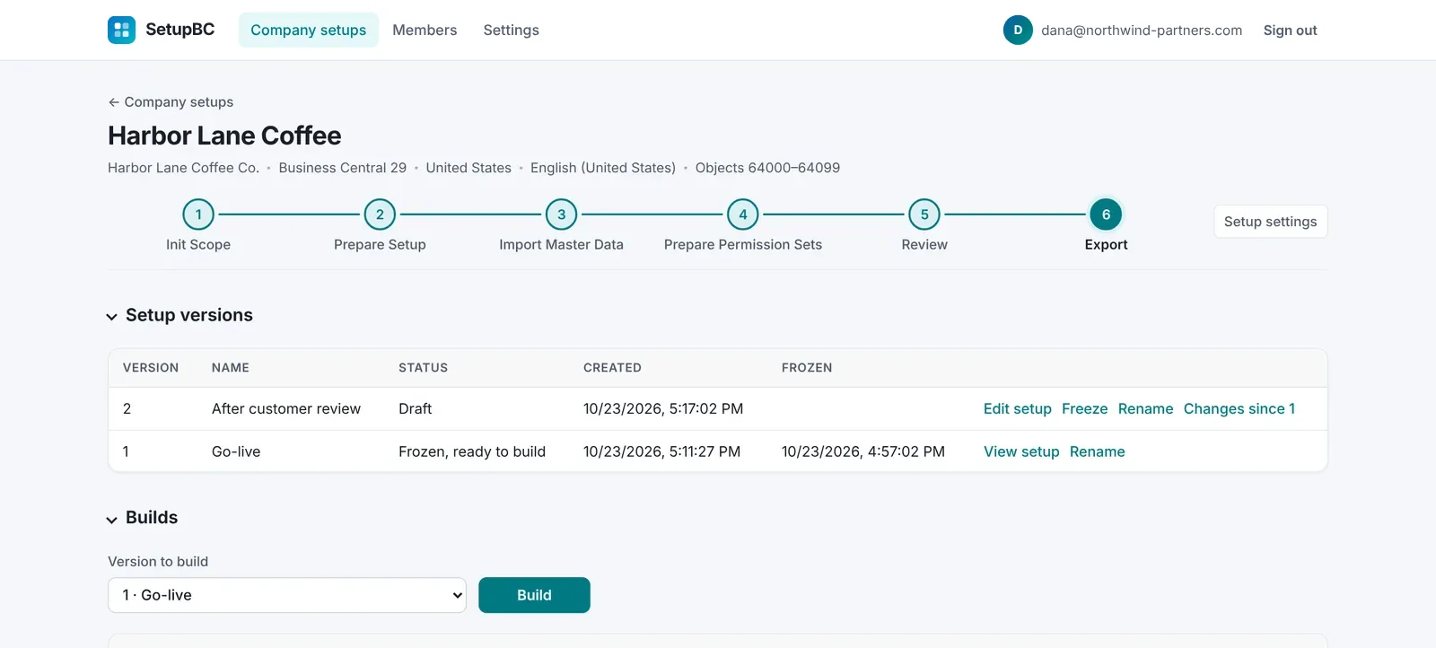Click the STATUS column header
Viewport: 1436px width, 648px height.
click(x=423, y=368)
